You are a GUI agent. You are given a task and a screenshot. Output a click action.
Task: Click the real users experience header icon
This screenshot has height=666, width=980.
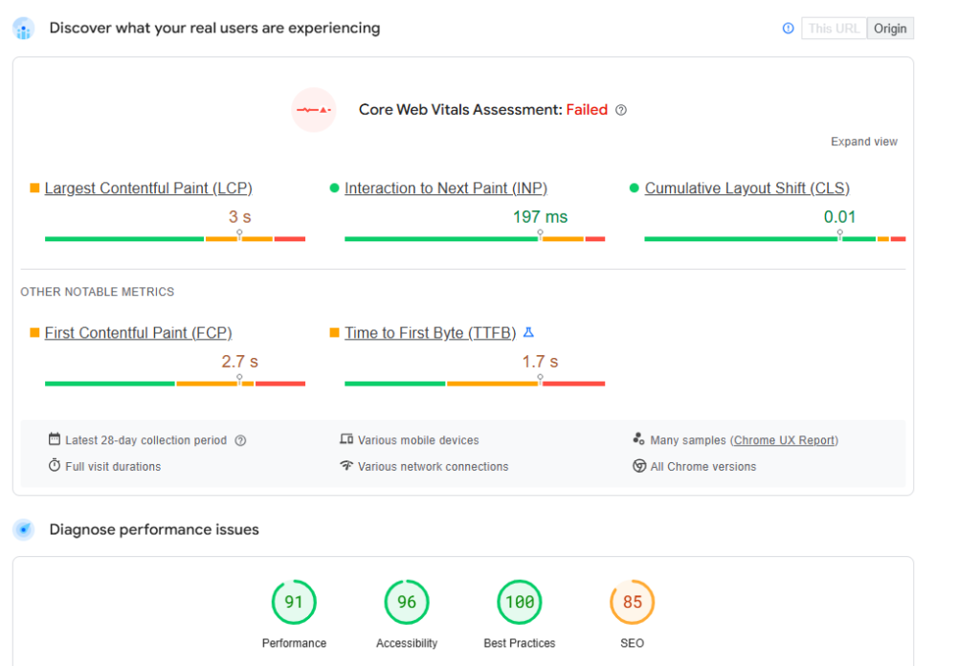(24, 29)
